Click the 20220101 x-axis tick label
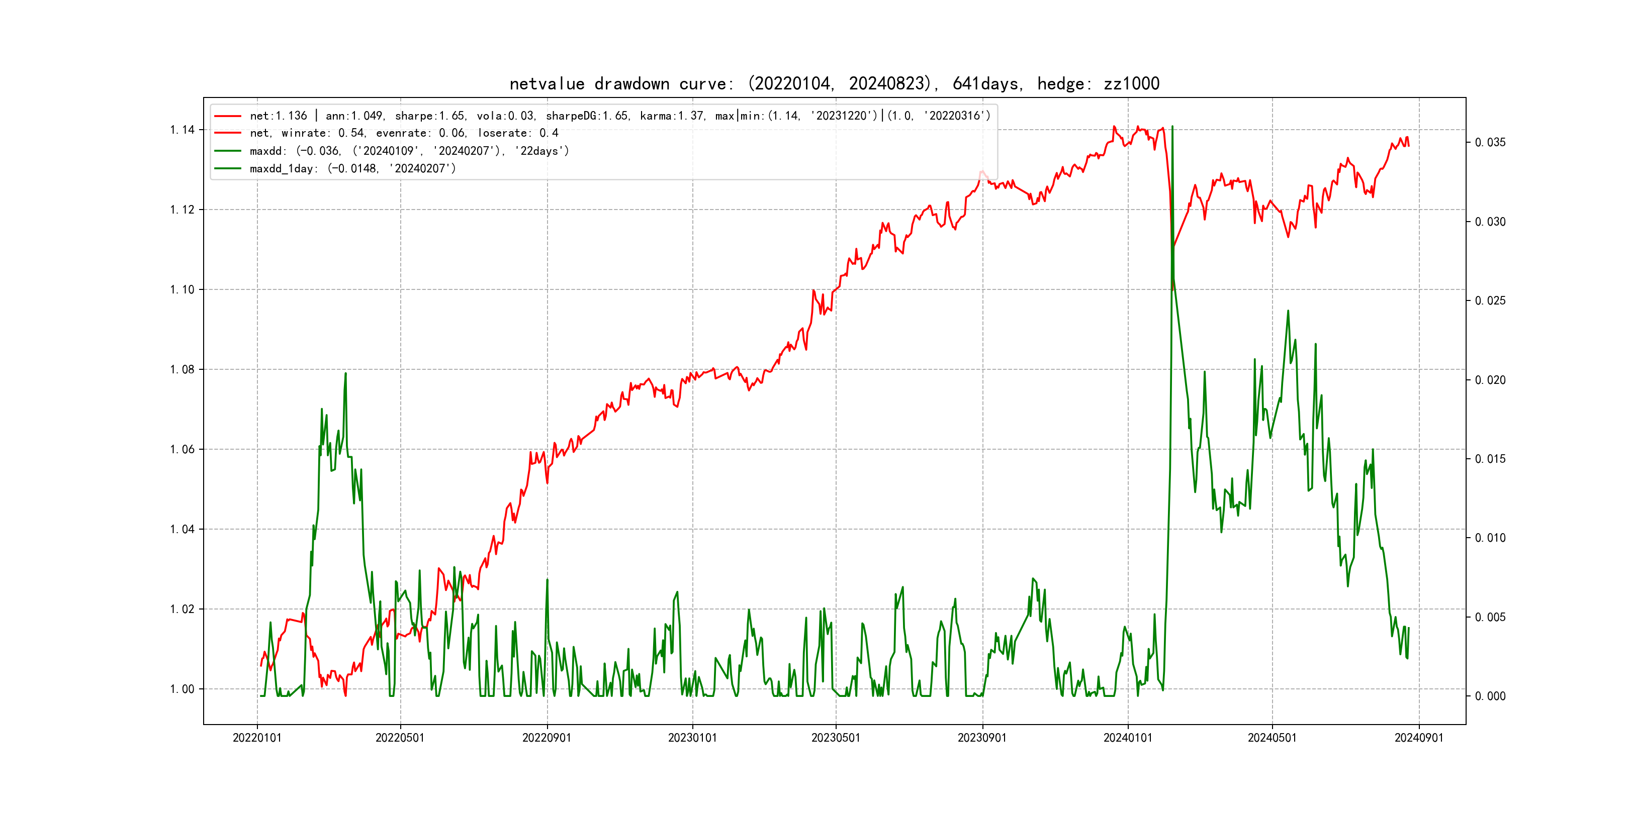 (x=257, y=738)
